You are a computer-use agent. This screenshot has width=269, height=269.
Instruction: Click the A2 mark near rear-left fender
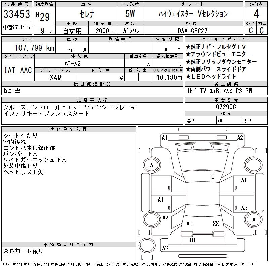pos(165,218)
